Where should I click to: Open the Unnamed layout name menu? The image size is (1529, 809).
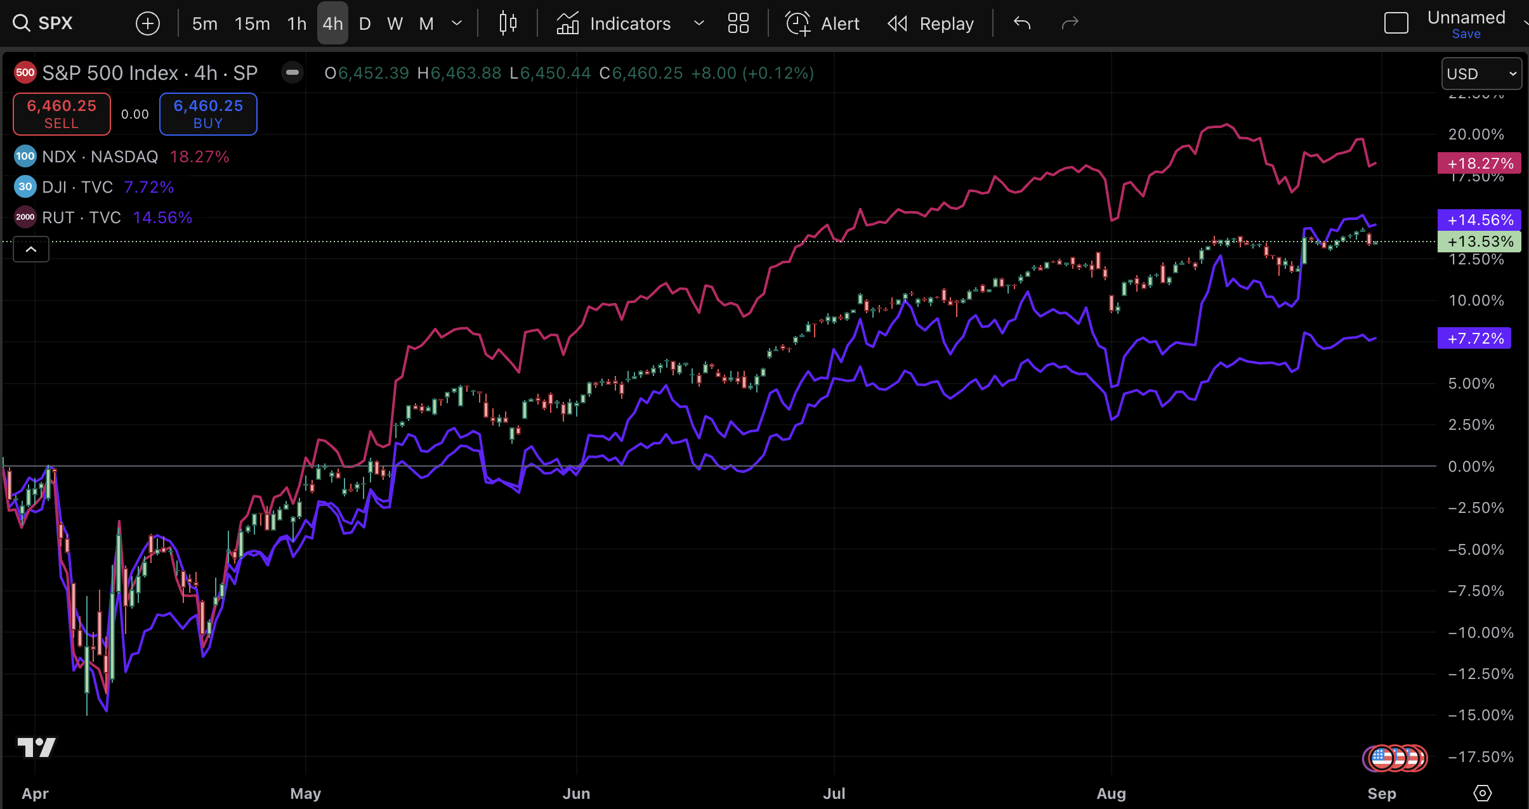click(x=1466, y=17)
